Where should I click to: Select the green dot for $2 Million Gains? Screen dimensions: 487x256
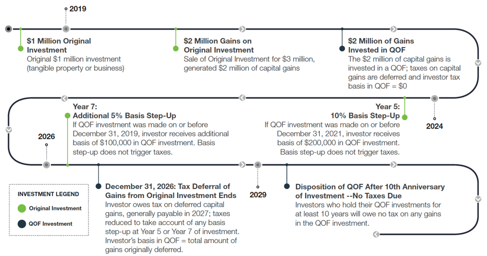tap(176, 48)
